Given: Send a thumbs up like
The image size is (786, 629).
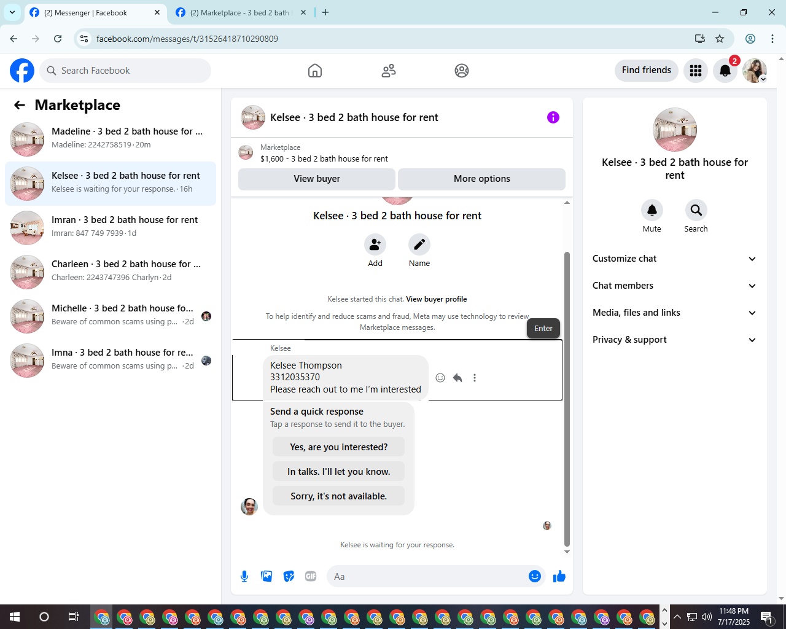Looking at the screenshot, I should coord(559,576).
